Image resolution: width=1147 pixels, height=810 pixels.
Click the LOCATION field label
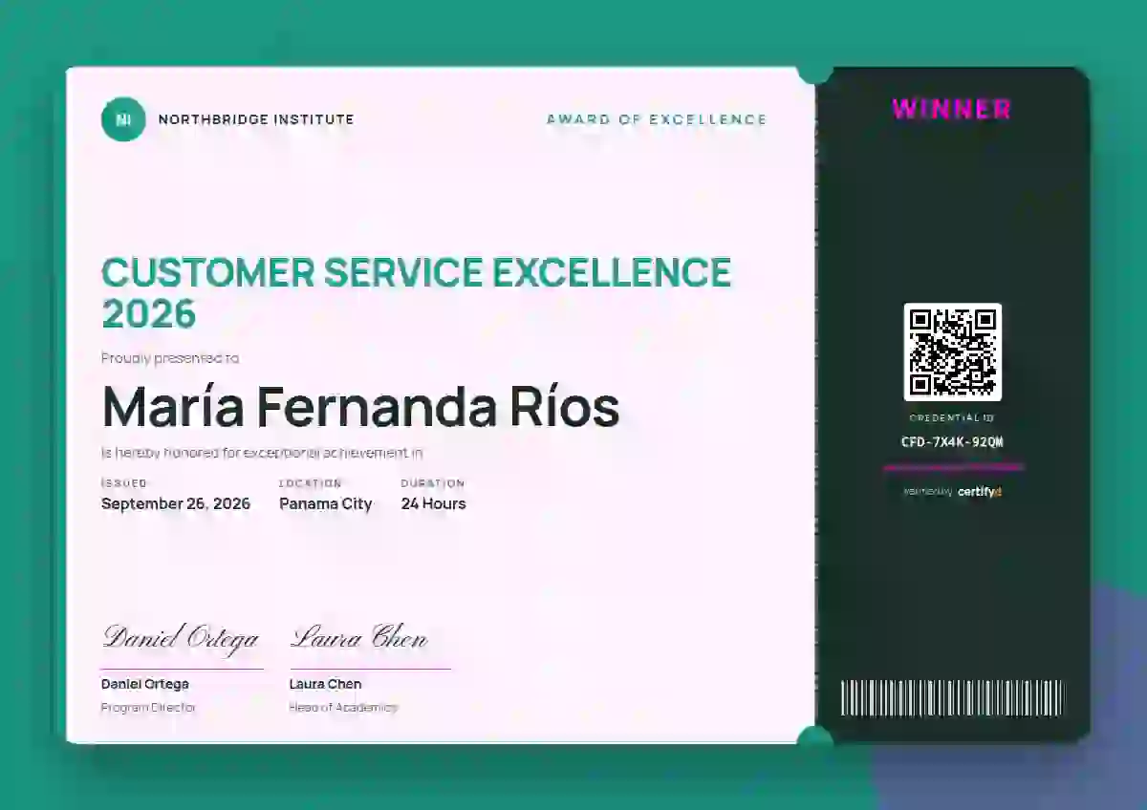pos(311,483)
